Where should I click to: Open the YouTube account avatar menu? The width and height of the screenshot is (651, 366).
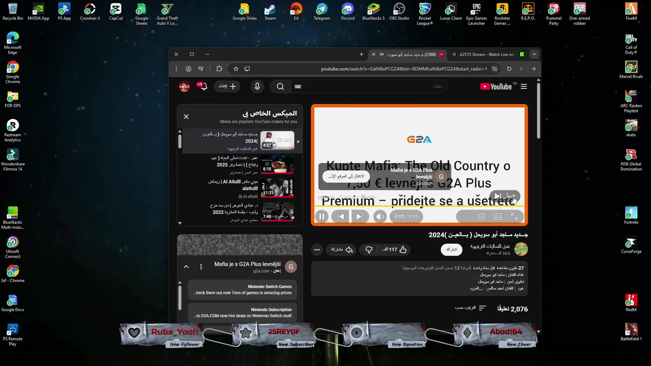point(184,86)
